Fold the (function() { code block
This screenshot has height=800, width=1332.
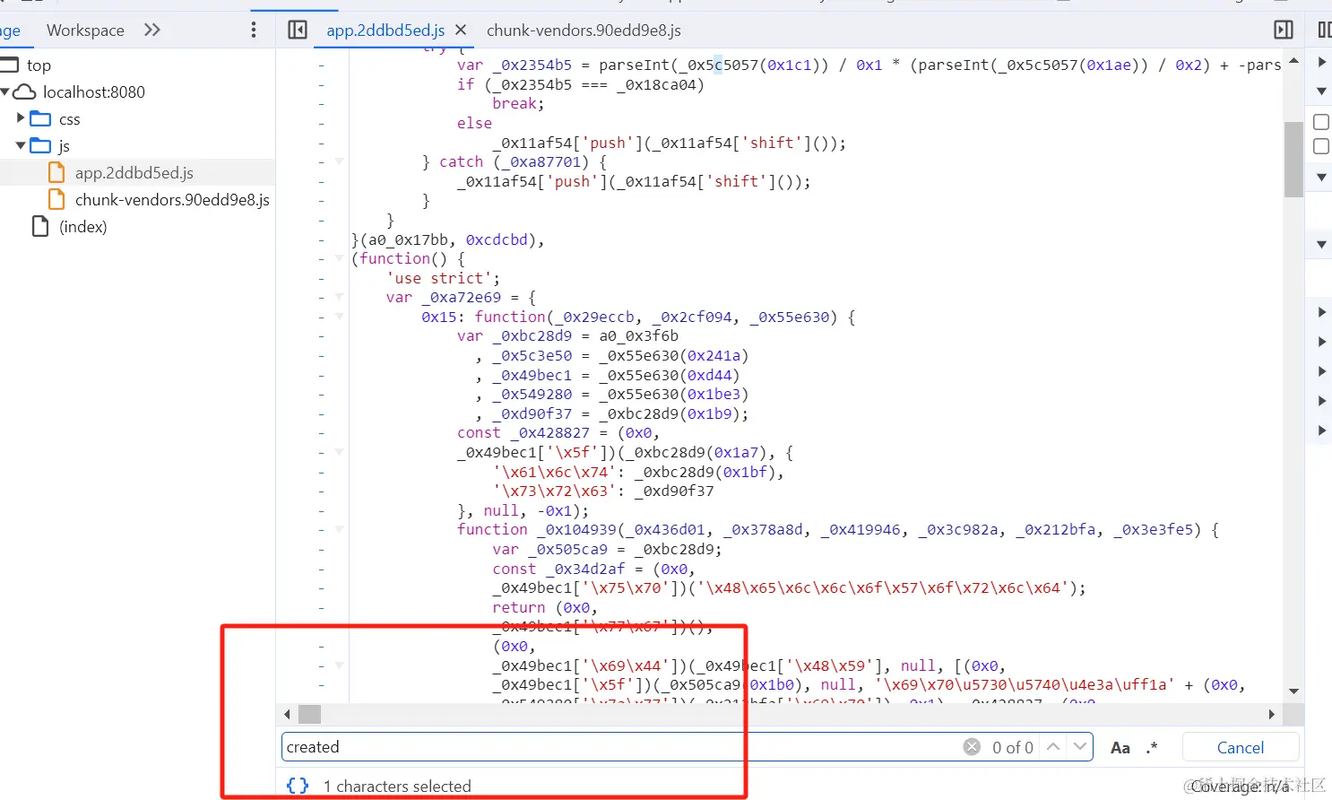click(x=340, y=258)
